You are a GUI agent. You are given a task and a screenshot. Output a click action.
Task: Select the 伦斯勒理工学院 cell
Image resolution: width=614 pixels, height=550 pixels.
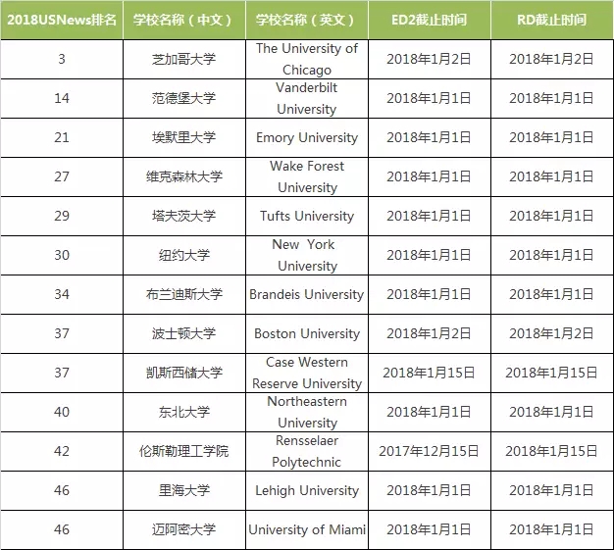(184, 451)
